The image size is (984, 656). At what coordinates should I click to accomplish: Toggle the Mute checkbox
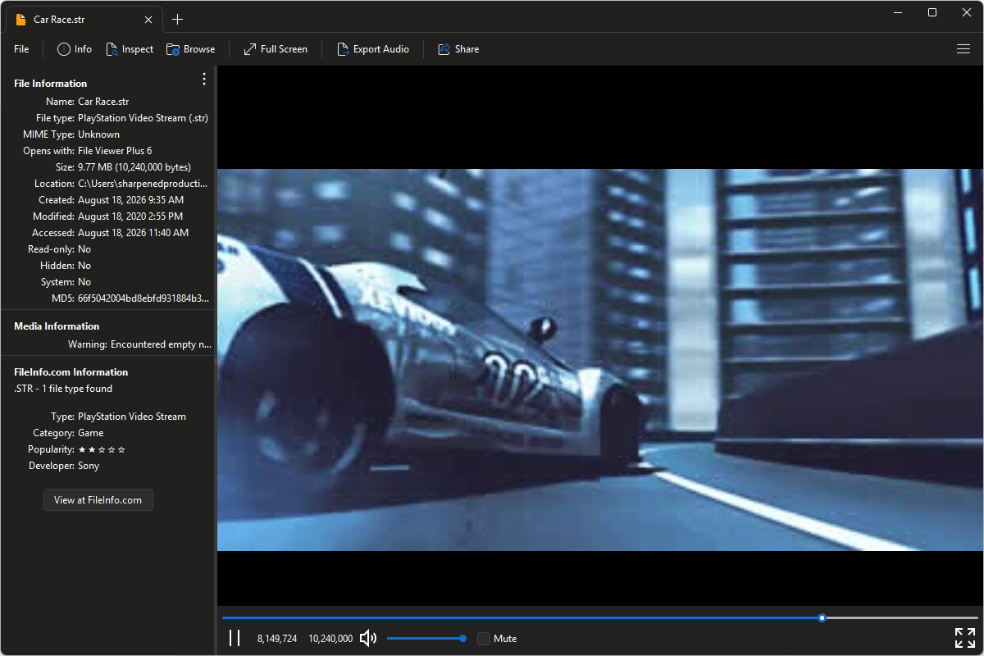(484, 638)
